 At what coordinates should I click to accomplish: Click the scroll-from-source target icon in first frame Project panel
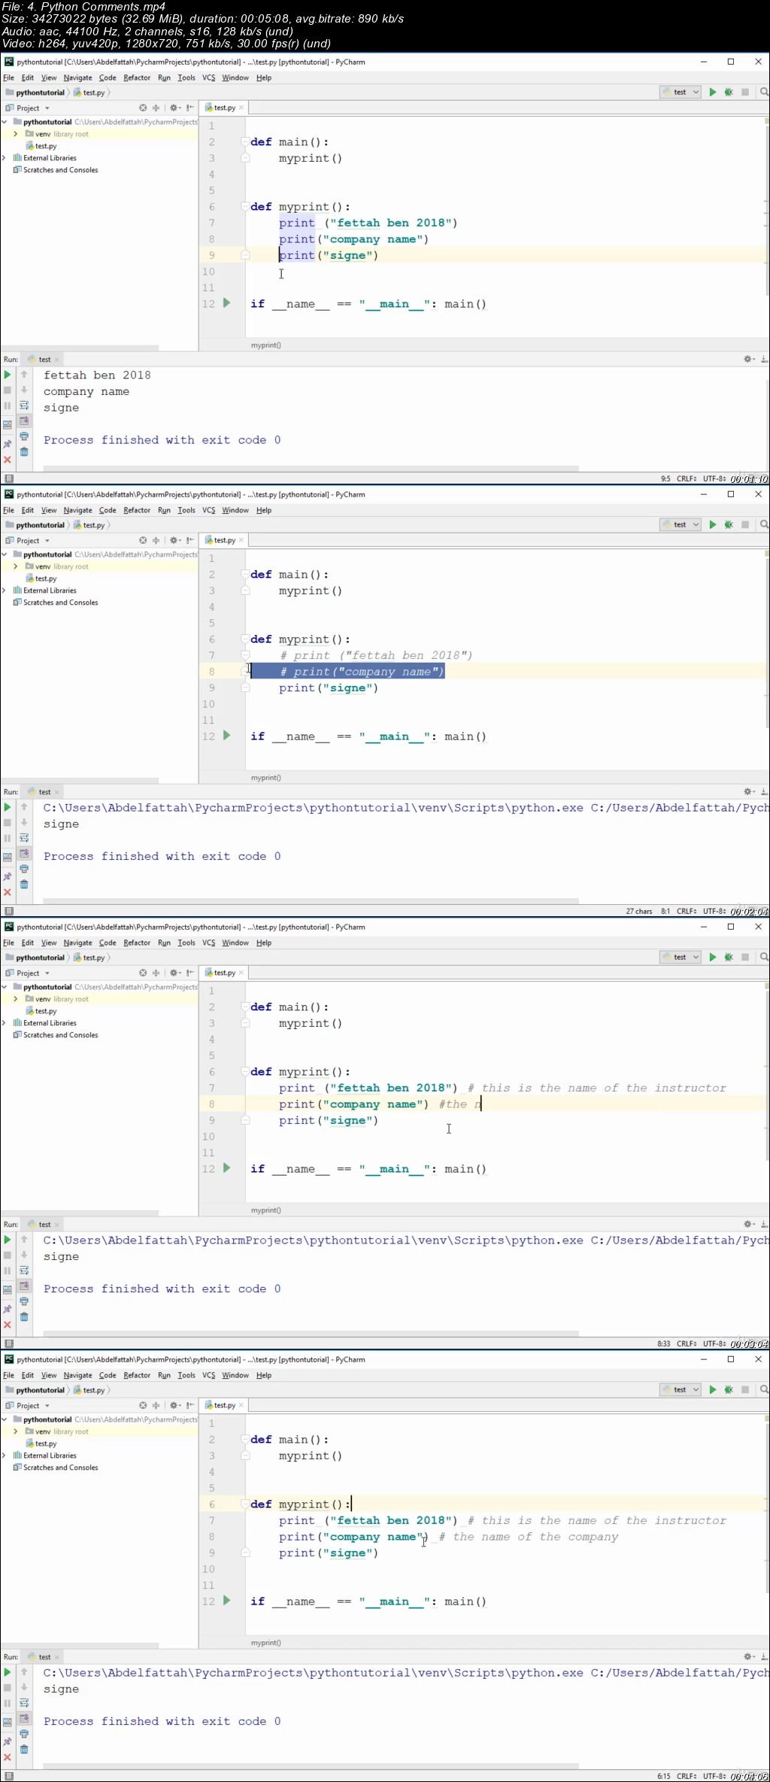(143, 108)
